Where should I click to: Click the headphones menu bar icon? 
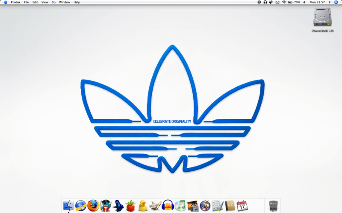click(265, 2)
